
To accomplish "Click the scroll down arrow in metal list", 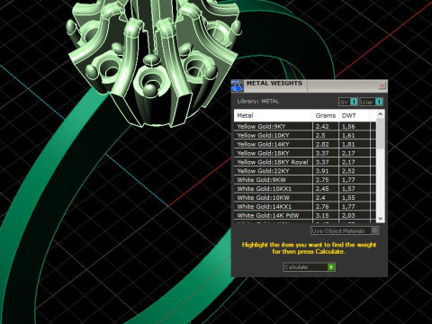I will [381, 219].
